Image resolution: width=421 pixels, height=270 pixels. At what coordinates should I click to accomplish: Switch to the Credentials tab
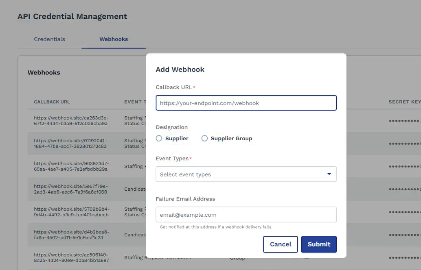[49, 39]
